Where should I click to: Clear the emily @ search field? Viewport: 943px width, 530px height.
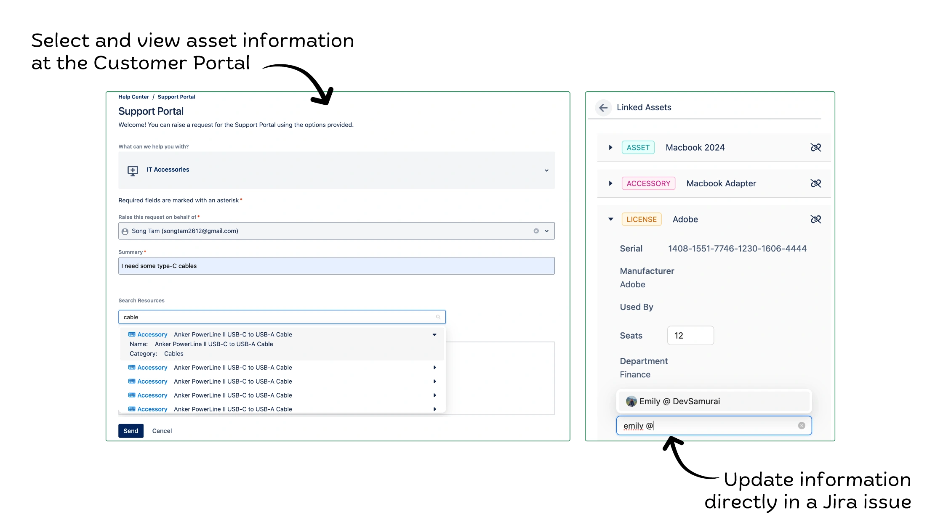coord(802,426)
